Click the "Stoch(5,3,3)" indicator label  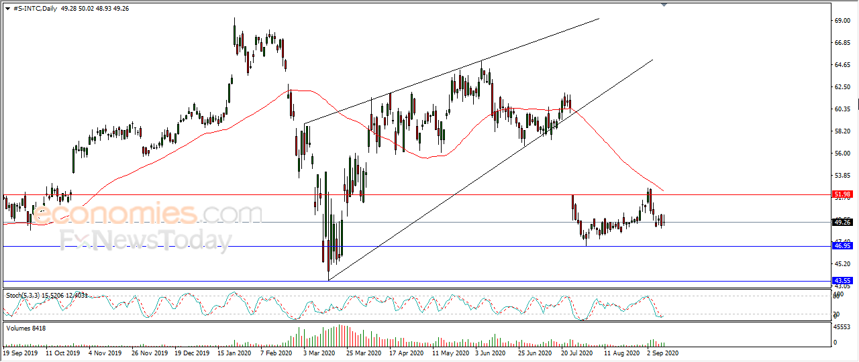24,295
